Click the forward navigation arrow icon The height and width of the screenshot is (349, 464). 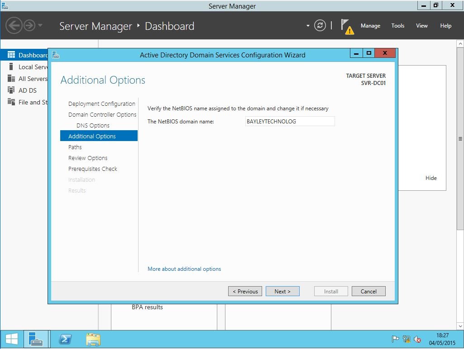tap(29, 25)
